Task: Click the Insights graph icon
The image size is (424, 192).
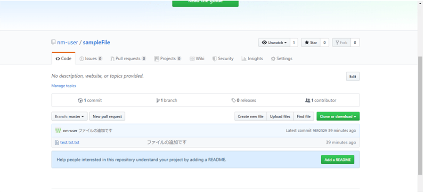Action: [244, 59]
